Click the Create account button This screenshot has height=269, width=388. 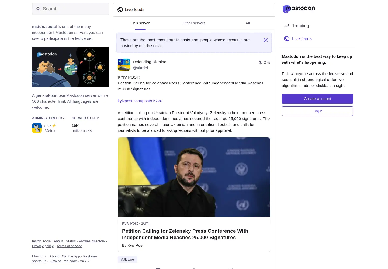317,99
